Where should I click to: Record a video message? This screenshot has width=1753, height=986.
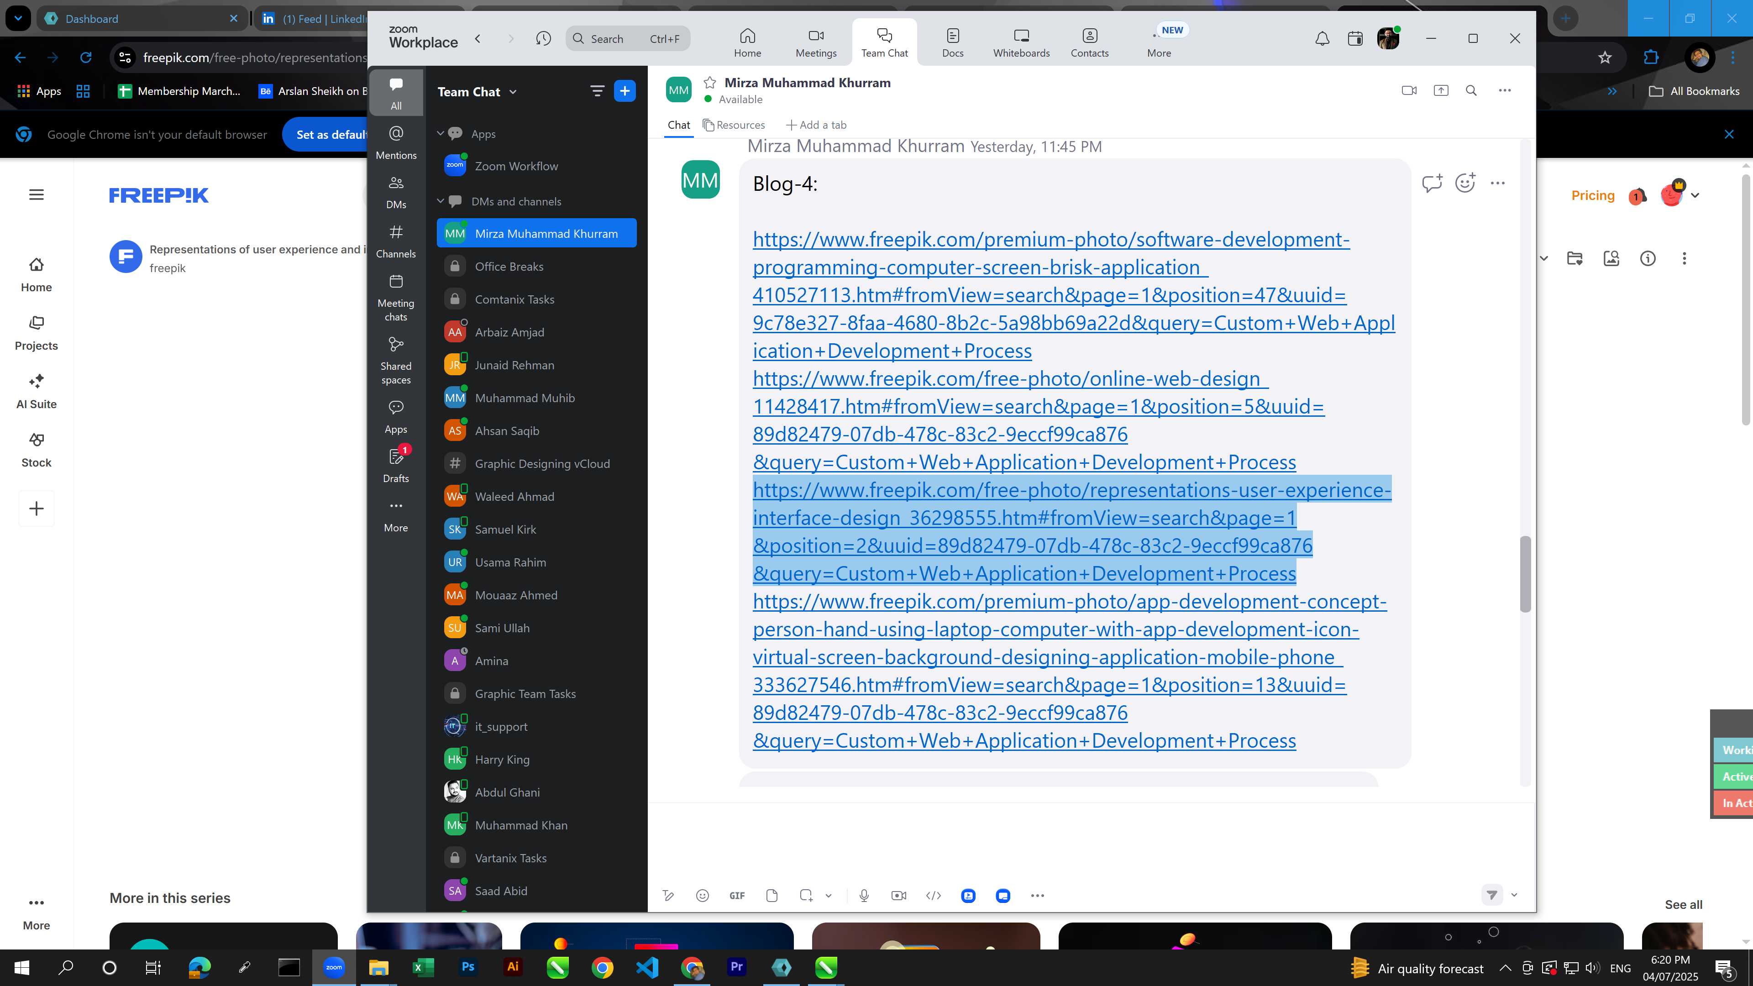[x=899, y=896]
